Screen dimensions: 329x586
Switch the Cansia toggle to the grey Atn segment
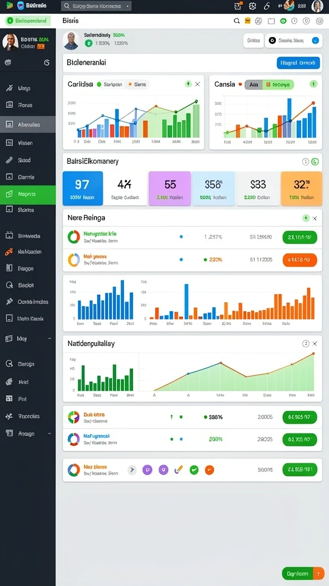(254, 85)
